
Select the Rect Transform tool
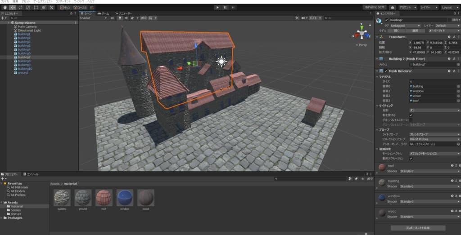[36, 8]
